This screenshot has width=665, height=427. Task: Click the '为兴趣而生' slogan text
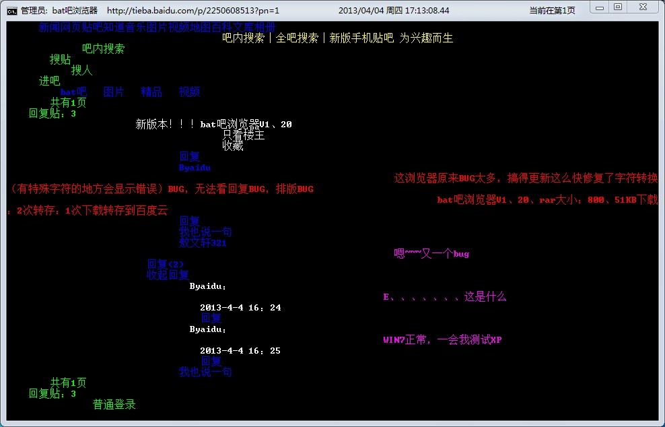426,38
